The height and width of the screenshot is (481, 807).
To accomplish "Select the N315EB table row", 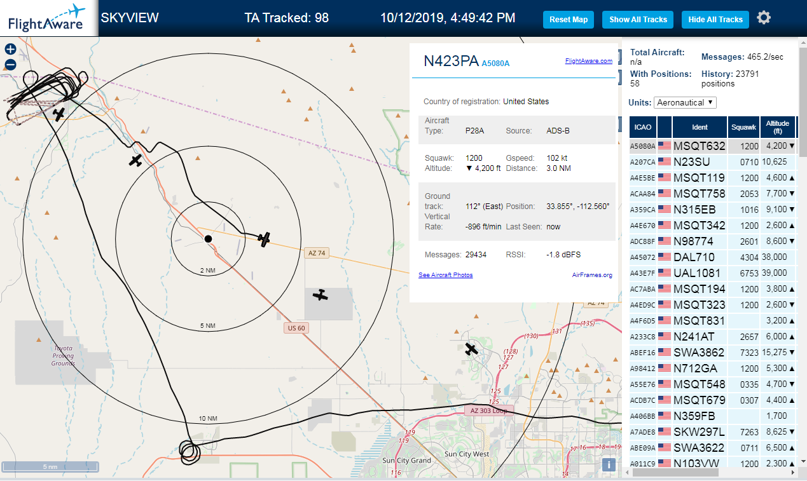I will [713, 210].
